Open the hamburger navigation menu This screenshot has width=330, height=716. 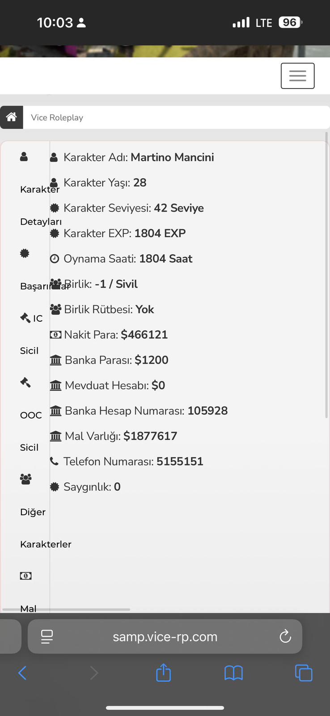(297, 76)
